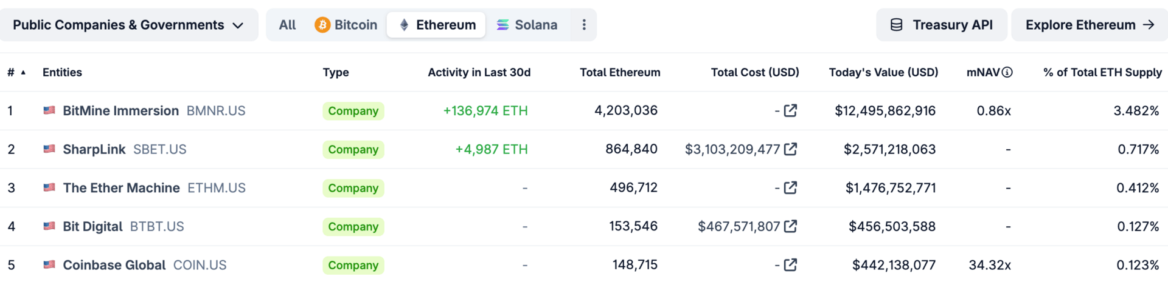Select the All tab
This screenshot has width=1168, height=282.
(287, 25)
